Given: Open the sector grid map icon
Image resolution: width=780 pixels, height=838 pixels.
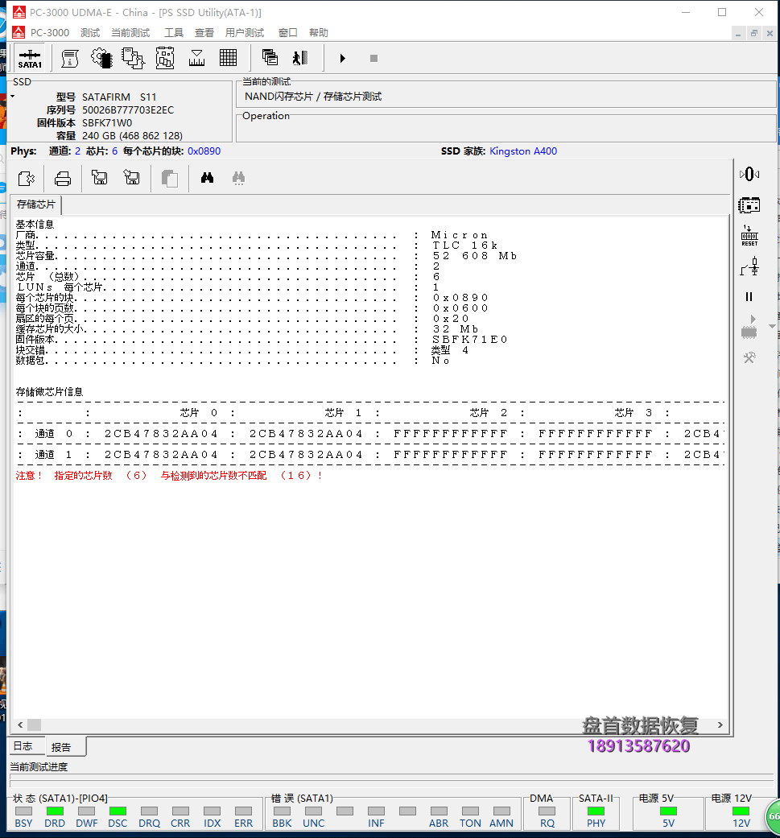Looking at the screenshot, I should [228, 58].
